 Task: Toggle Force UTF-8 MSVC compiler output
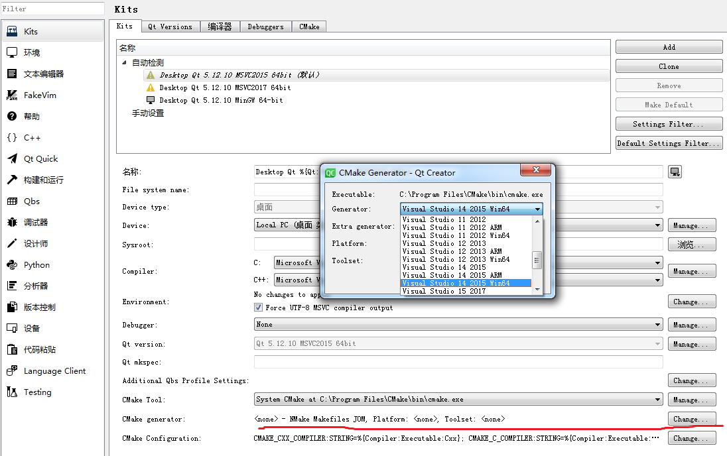click(x=258, y=308)
